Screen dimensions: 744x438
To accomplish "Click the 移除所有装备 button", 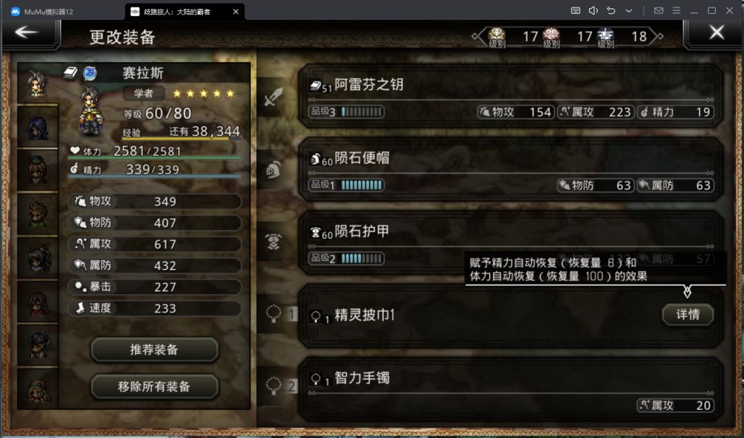I will pyautogui.click(x=154, y=387).
